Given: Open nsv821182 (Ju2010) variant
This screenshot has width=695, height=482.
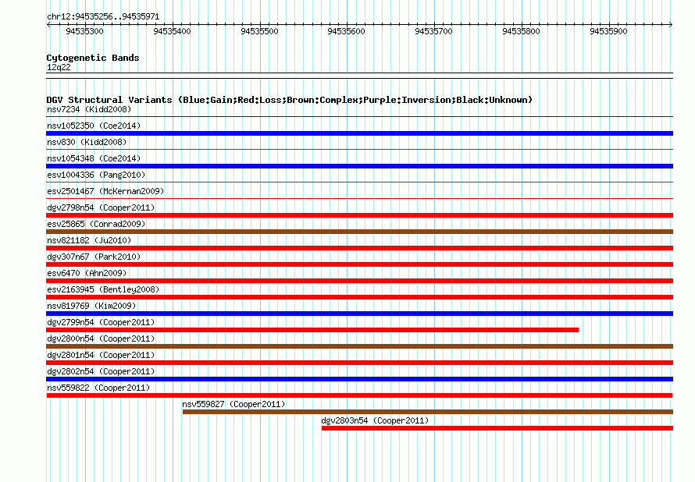Looking at the screenshot, I should [x=89, y=240].
